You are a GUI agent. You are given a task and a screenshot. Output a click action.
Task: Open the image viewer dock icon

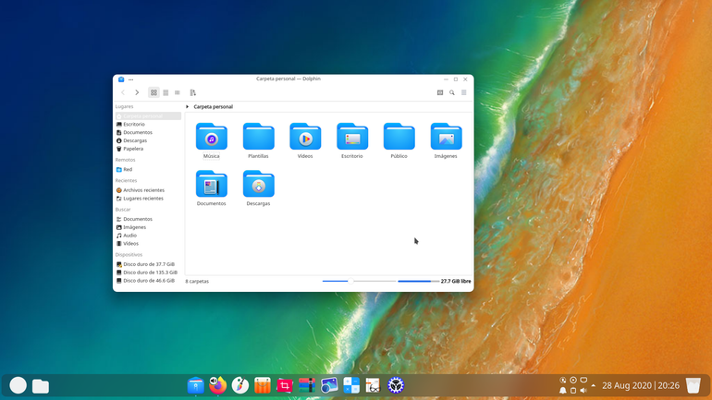pyautogui.click(x=329, y=385)
